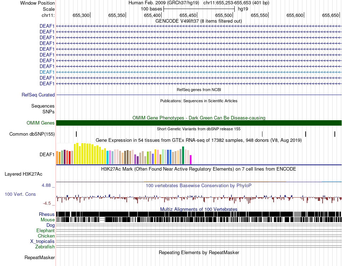
Task: Open the OMIM Genes track label
Action: [40, 123]
